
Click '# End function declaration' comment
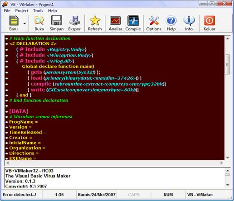[39, 100]
